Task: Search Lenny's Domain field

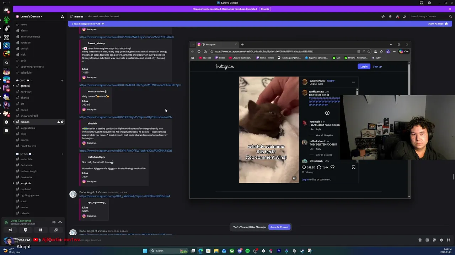Action: click(x=430, y=16)
